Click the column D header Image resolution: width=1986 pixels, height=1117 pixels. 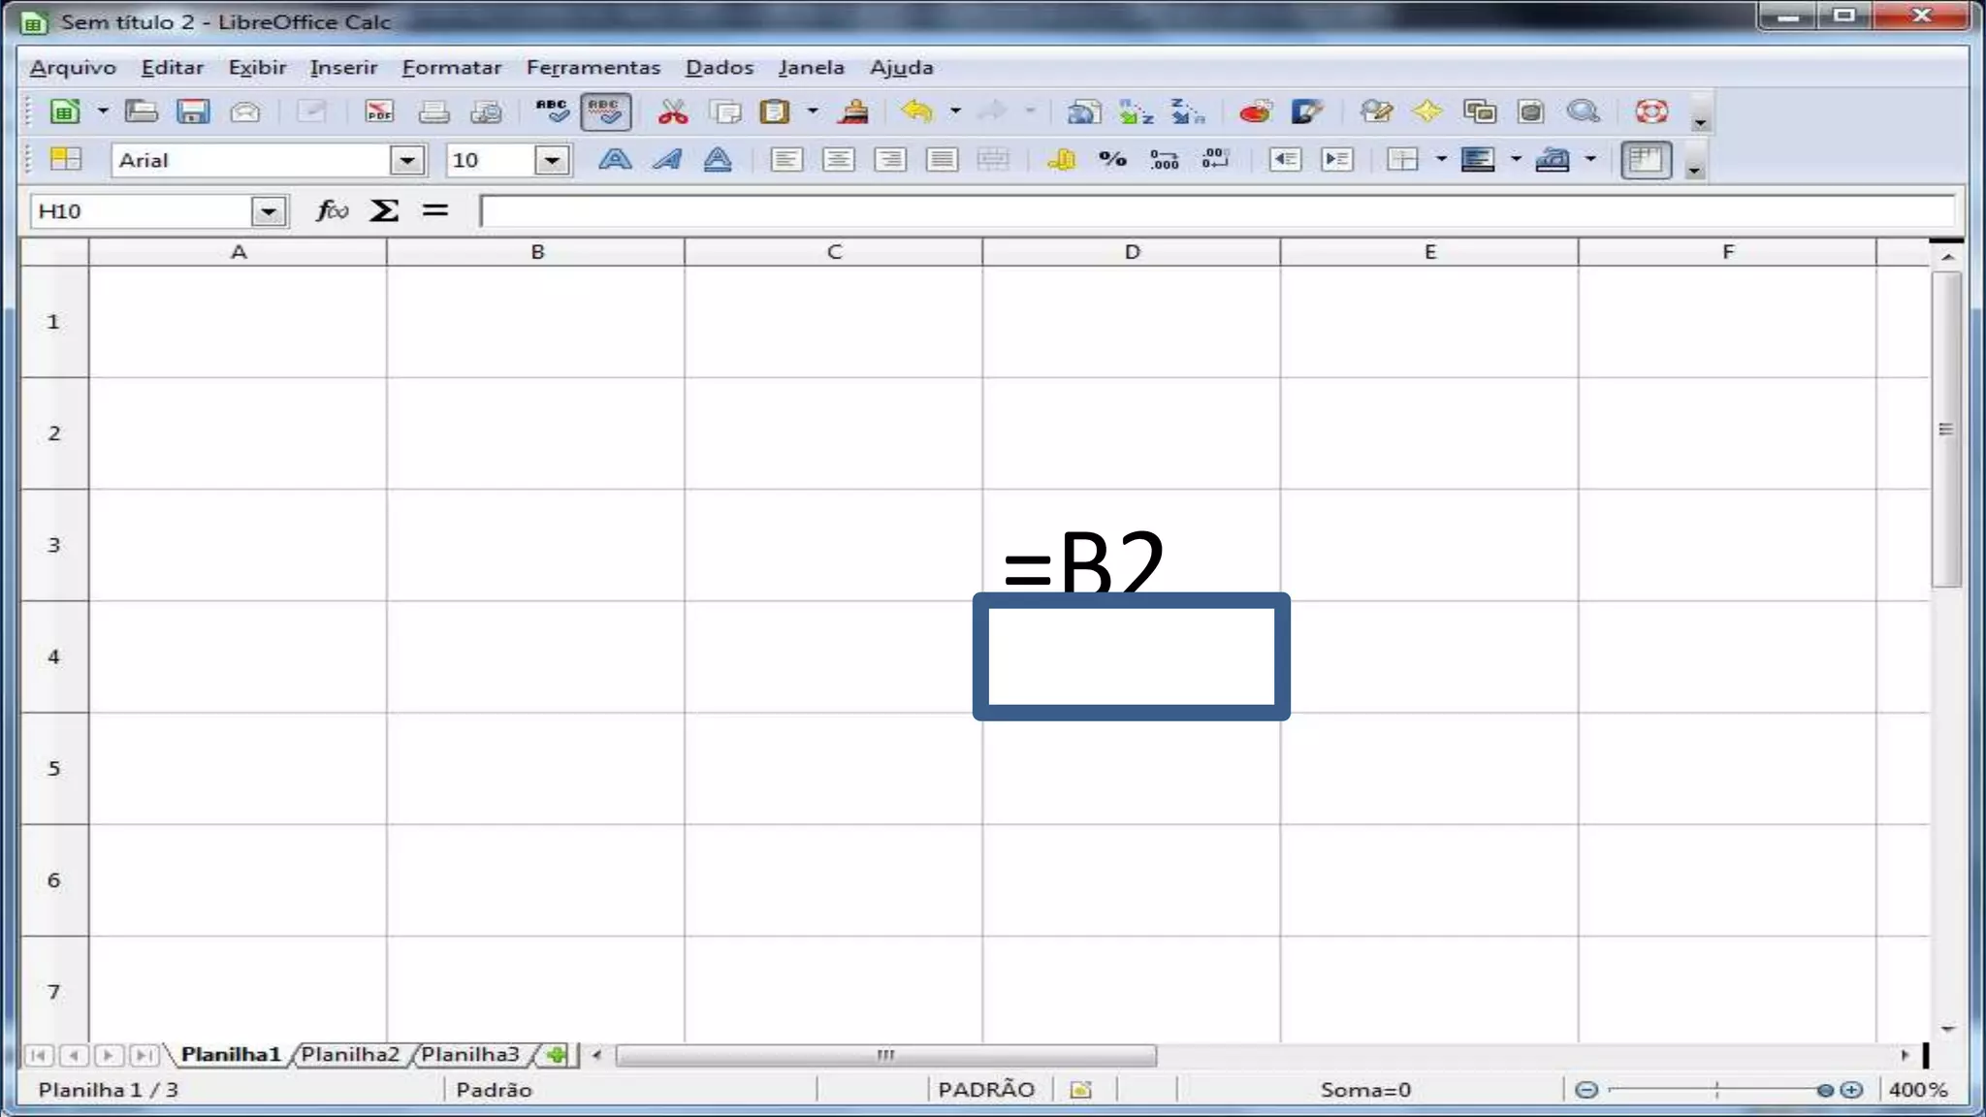coord(1131,252)
